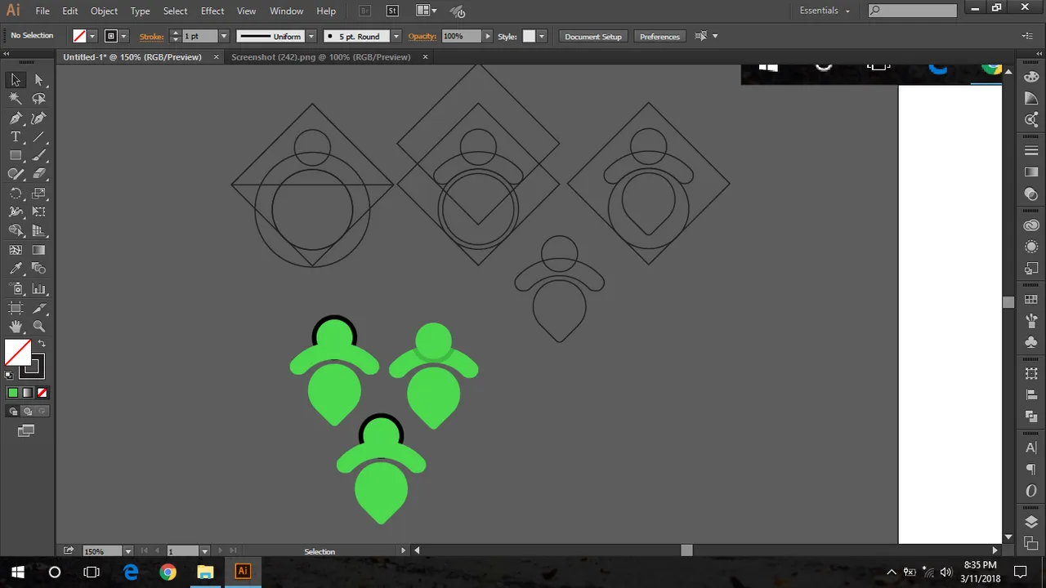Viewport: 1046px width, 588px height.
Task: Open the Layers panel icon
Action: (x=1031, y=522)
